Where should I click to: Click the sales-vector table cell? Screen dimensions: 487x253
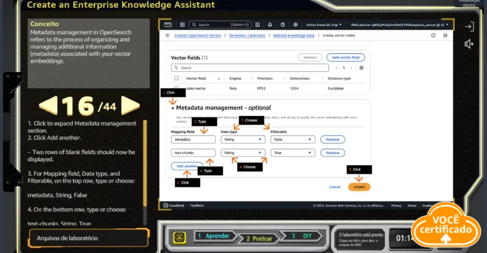click(196, 88)
